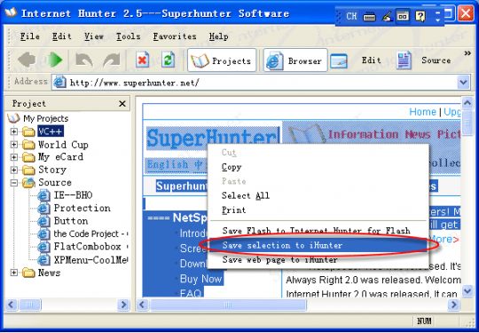Click the Edit mode toolbar button
The width and height of the screenshot is (479, 333).
(x=356, y=60)
